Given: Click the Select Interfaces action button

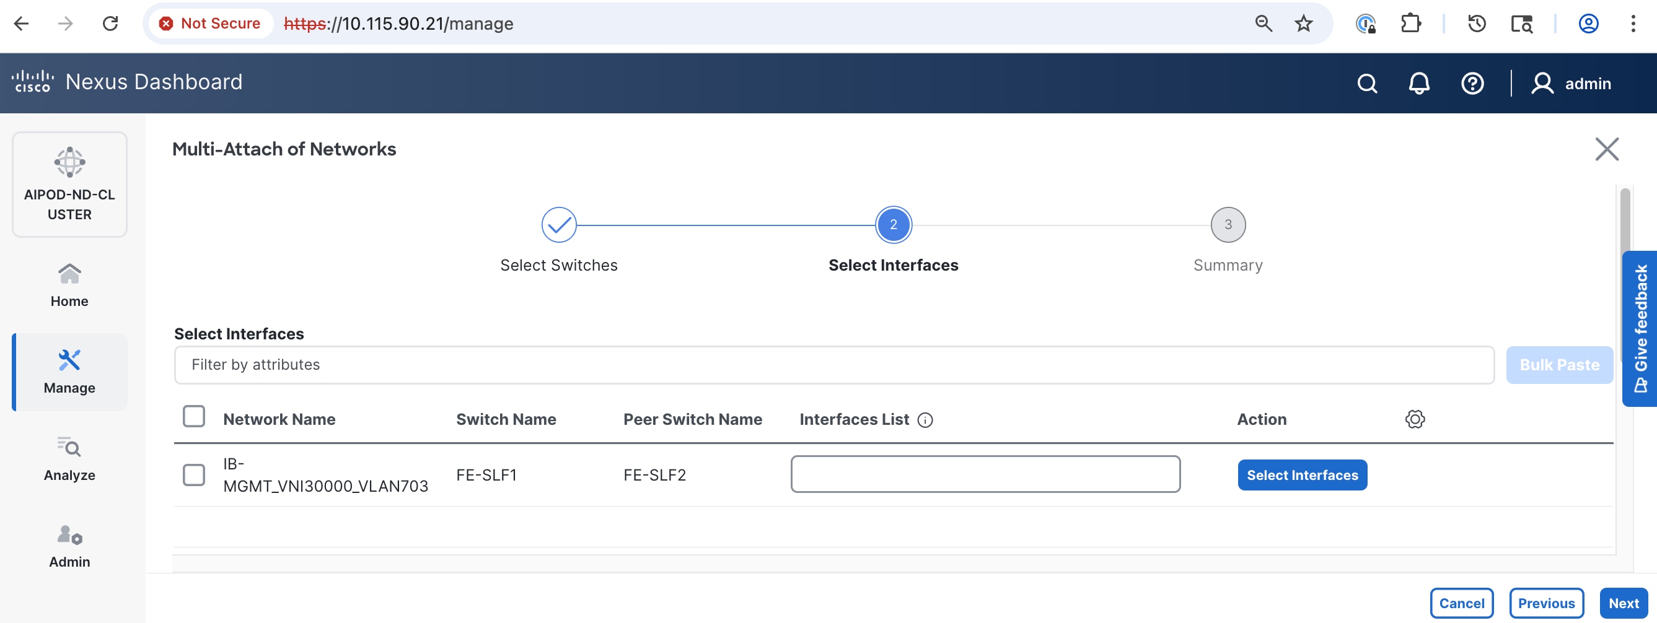Looking at the screenshot, I should [x=1302, y=474].
